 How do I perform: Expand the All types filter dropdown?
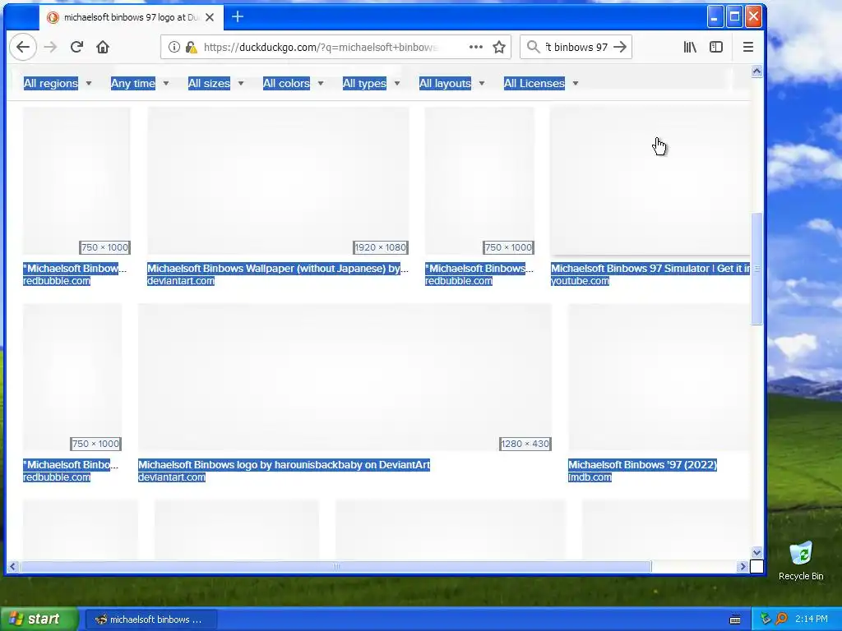pos(371,83)
